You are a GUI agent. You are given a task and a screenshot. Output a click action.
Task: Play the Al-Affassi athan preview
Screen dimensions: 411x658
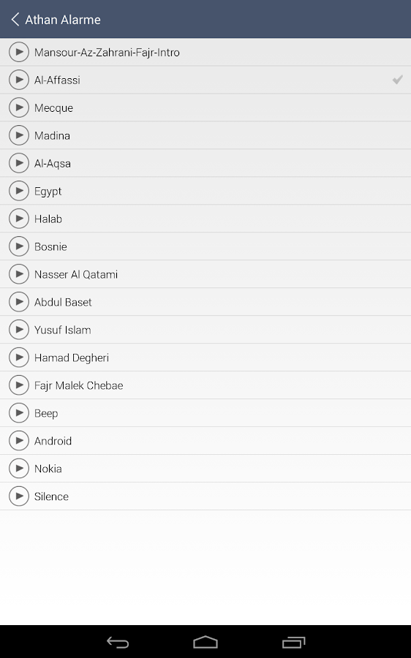click(19, 80)
